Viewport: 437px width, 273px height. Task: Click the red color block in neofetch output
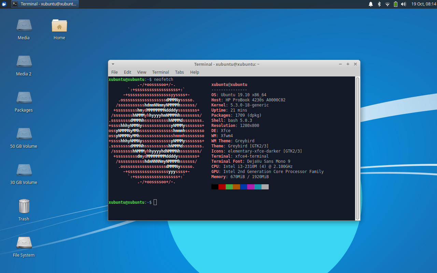click(x=222, y=187)
